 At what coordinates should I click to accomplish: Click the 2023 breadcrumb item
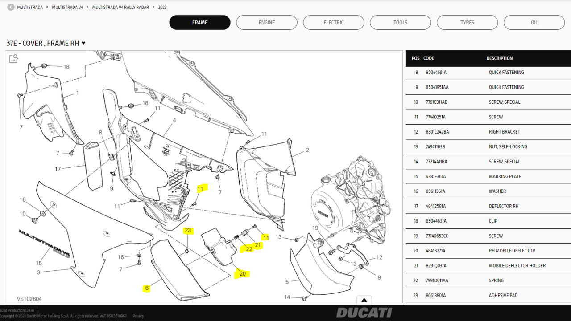pos(162,7)
